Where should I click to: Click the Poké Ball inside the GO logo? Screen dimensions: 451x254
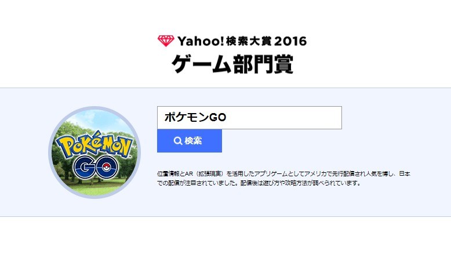[x=107, y=167]
